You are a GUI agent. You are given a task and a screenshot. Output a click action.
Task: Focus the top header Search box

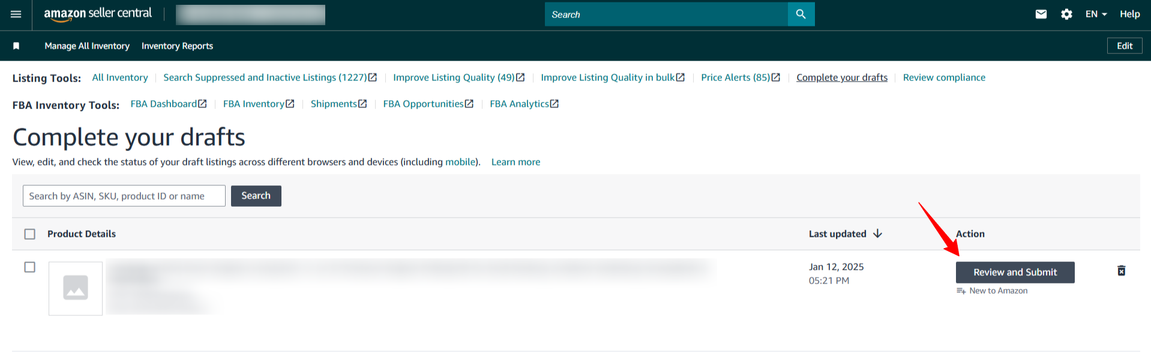[x=666, y=14]
